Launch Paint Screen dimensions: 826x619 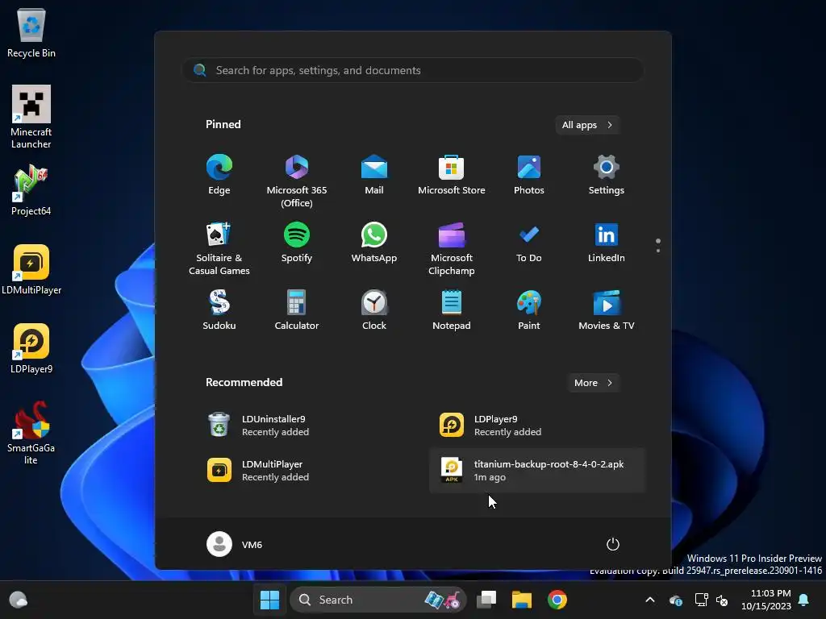click(529, 311)
